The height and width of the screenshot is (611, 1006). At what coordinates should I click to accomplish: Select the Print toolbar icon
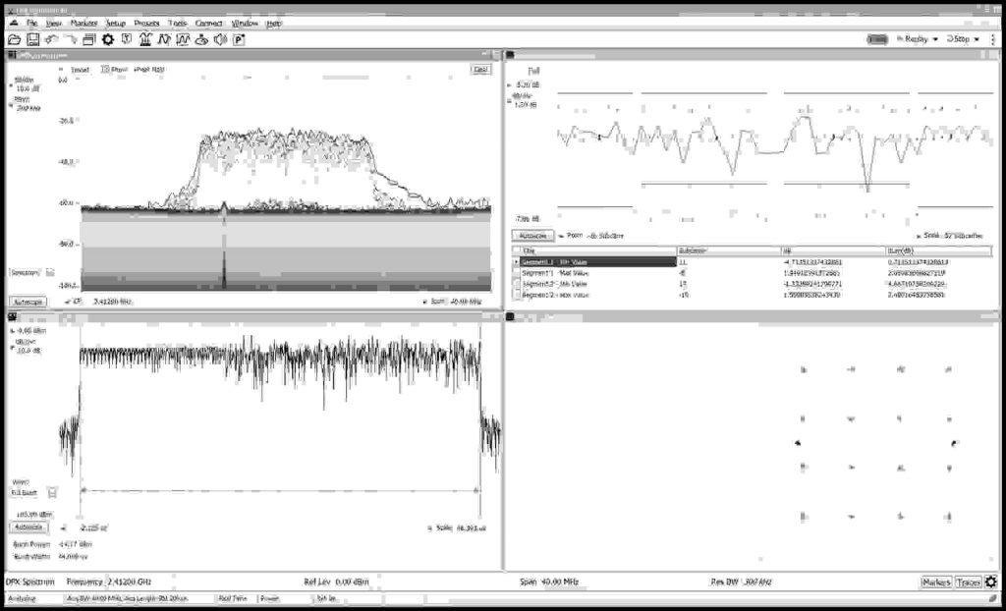pos(89,39)
